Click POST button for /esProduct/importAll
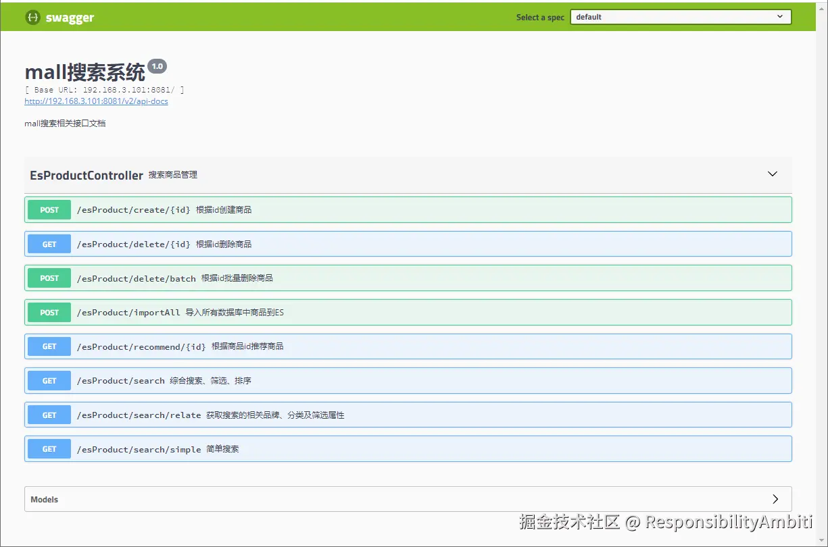The width and height of the screenshot is (828, 547). [x=49, y=313]
